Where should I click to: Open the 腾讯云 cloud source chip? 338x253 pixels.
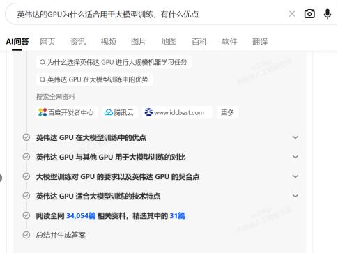click(119, 112)
